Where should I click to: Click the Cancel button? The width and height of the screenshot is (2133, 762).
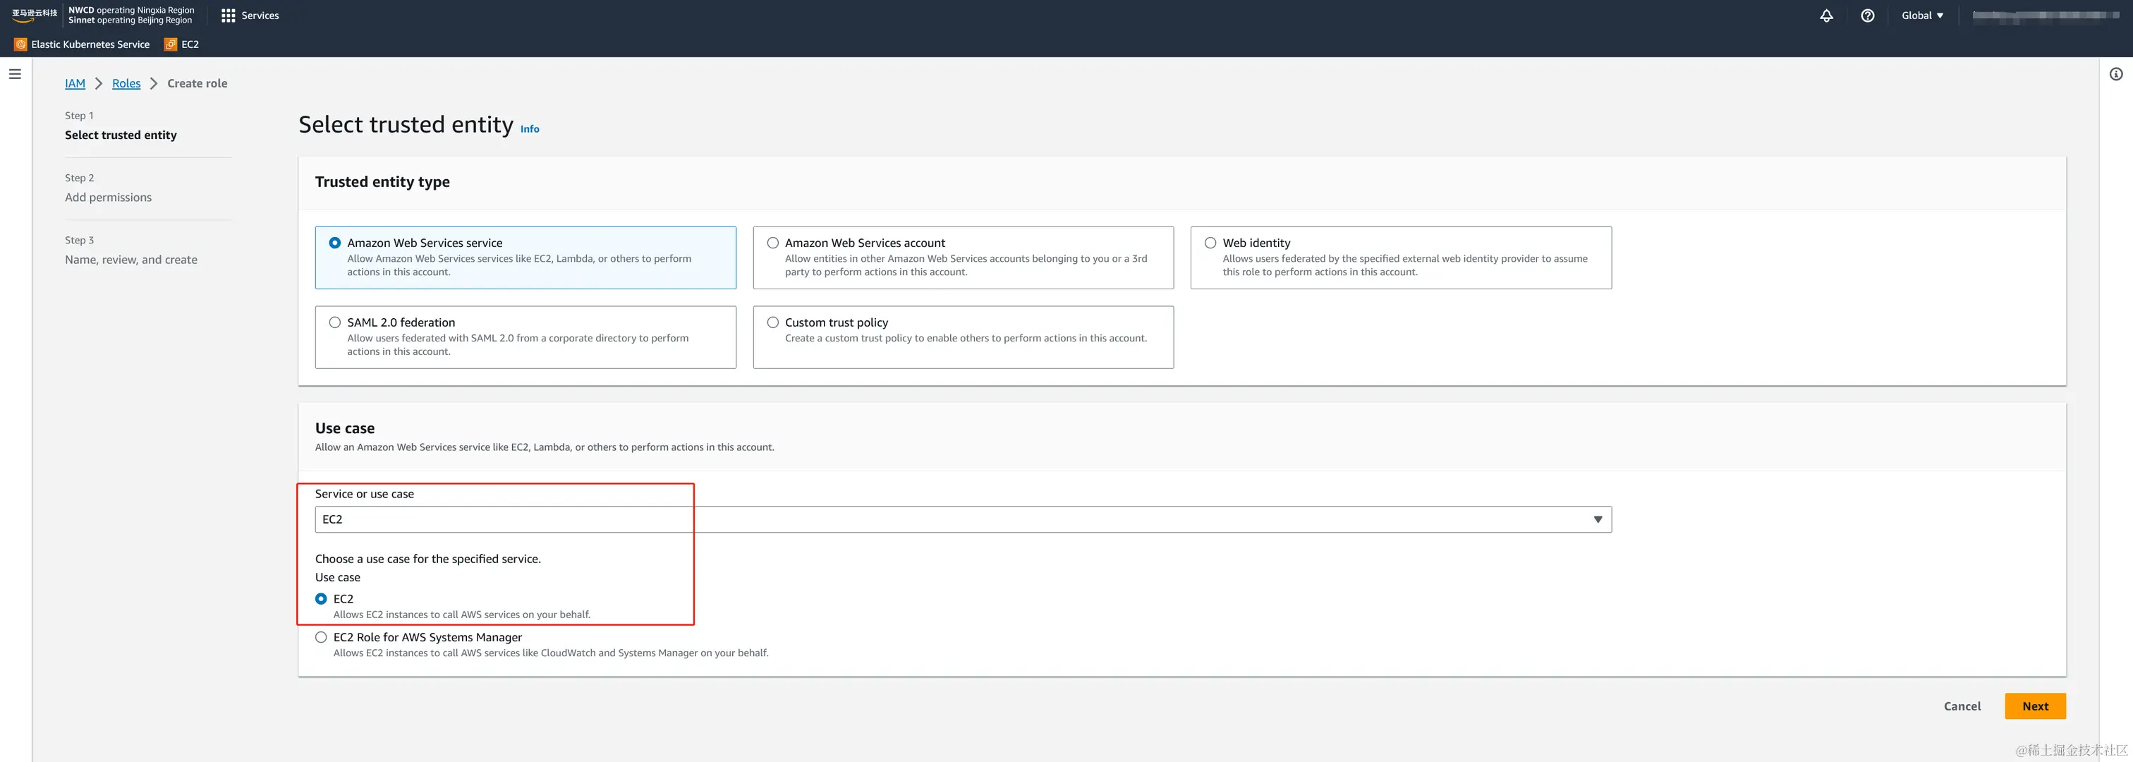pos(1962,706)
